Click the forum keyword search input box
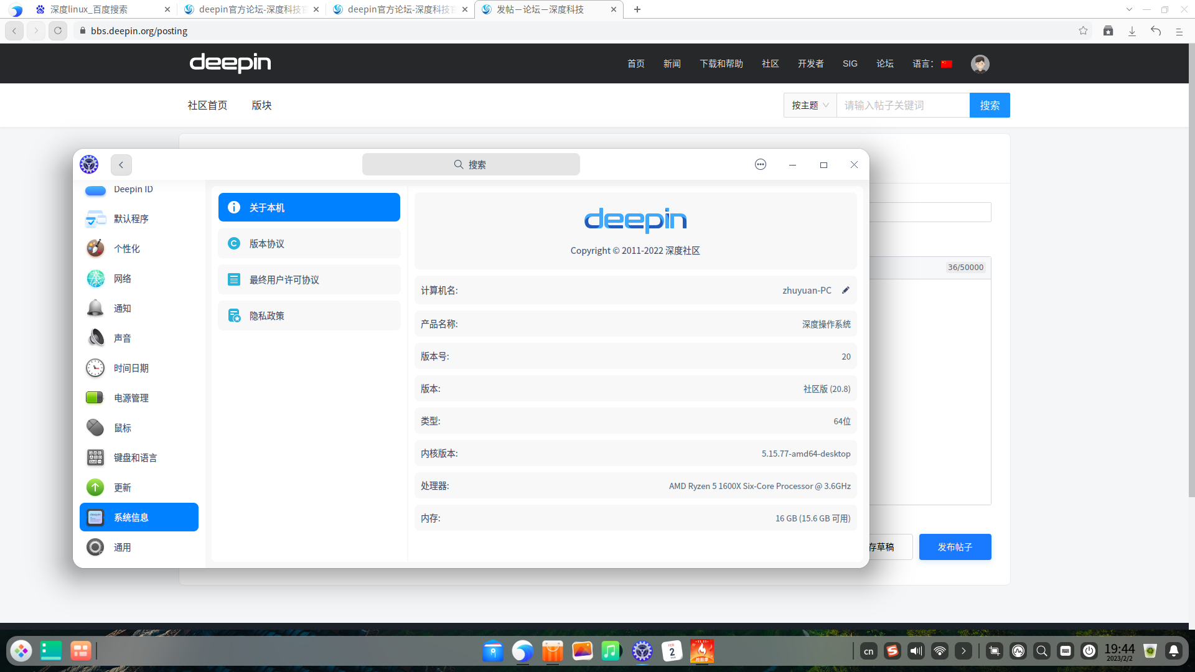The height and width of the screenshot is (672, 1195). tap(902, 105)
